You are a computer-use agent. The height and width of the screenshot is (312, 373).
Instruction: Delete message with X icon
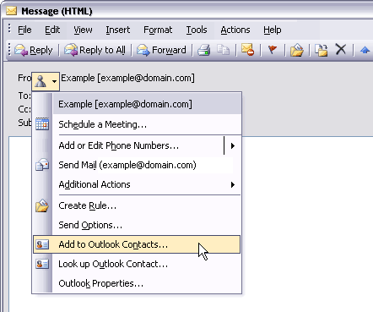(341, 50)
